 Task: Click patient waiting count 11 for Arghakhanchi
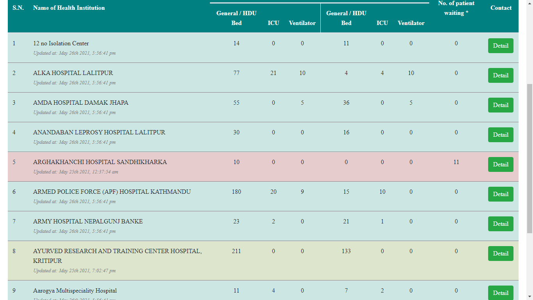[x=456, y=162]
